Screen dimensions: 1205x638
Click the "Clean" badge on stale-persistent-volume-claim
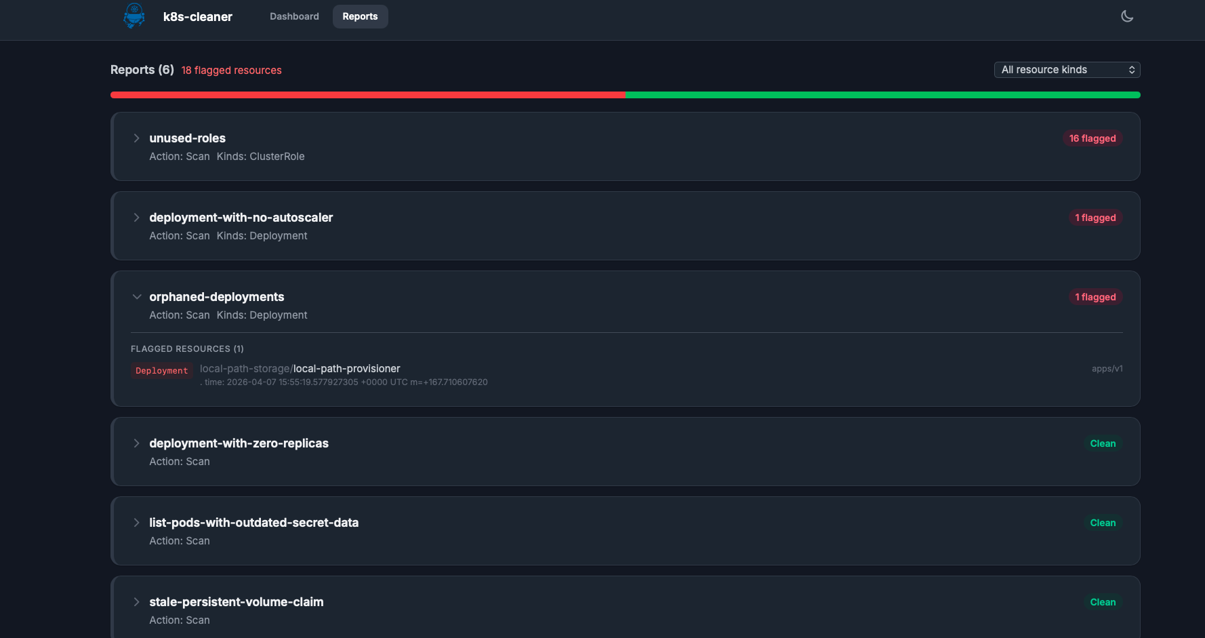[1103, 602]
